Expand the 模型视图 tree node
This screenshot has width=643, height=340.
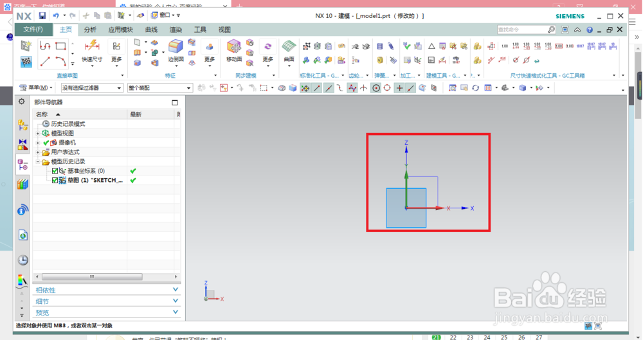[38, 133]
